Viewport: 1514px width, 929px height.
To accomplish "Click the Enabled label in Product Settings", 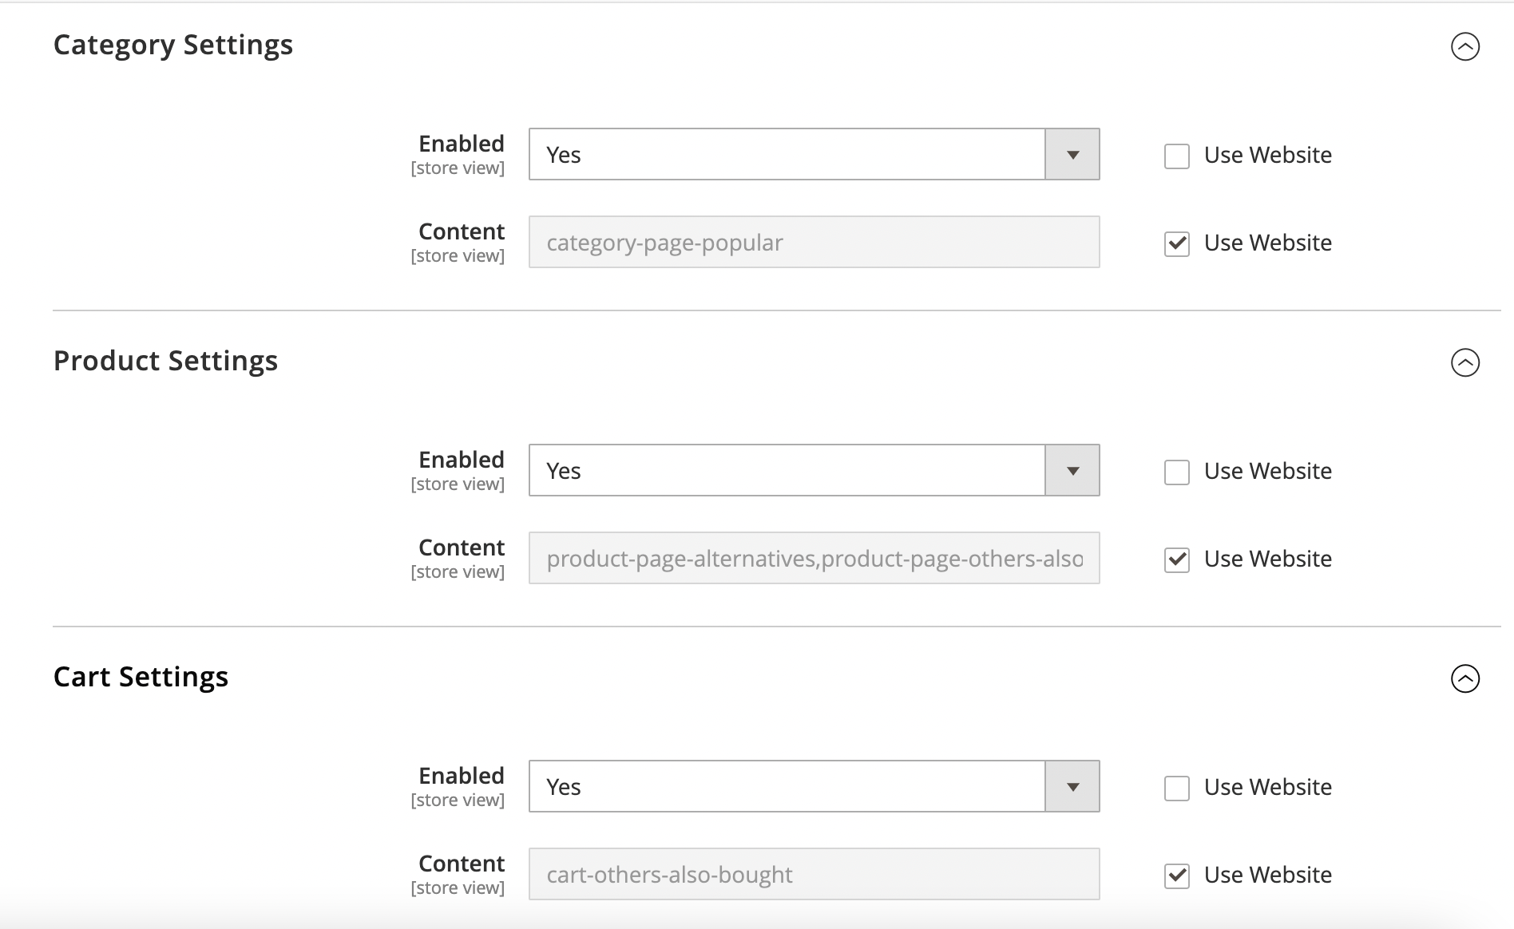I will tap(461, 460).
